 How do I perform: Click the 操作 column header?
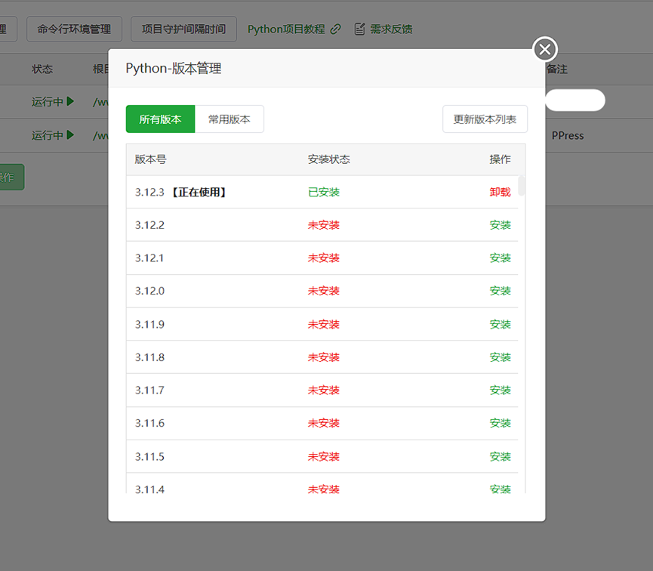(500, 159)
